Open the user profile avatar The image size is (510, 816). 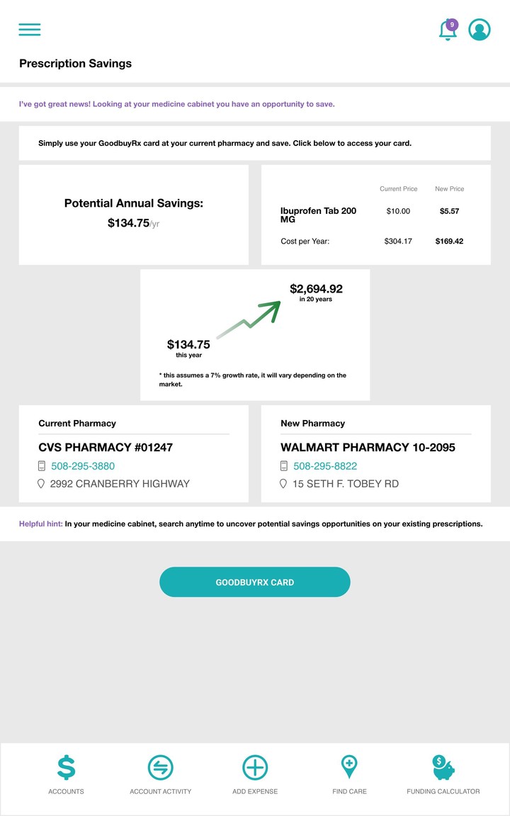[480, 30]
